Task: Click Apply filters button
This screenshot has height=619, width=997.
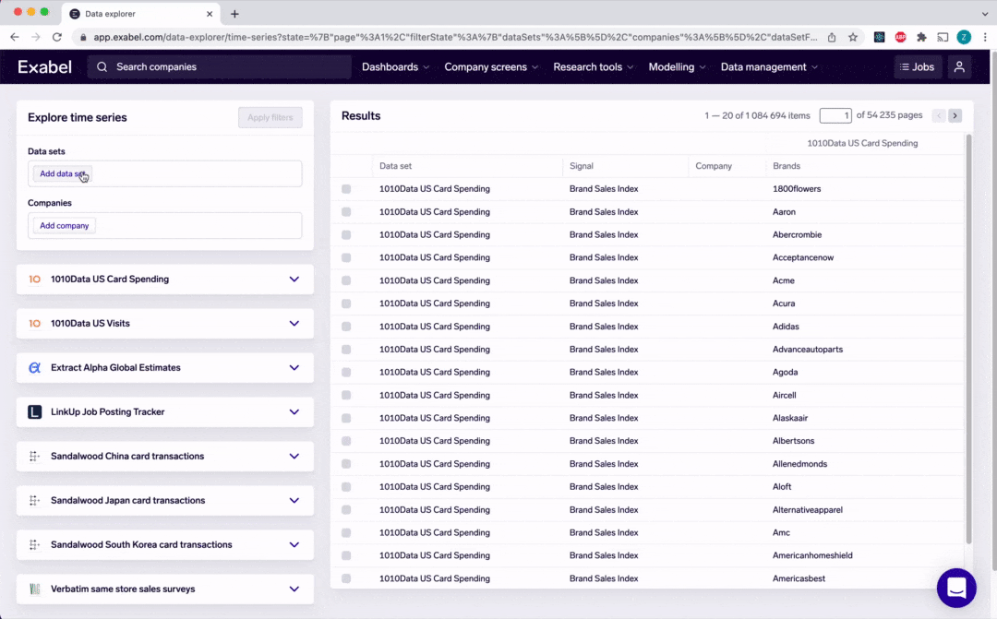Action: 270,117
